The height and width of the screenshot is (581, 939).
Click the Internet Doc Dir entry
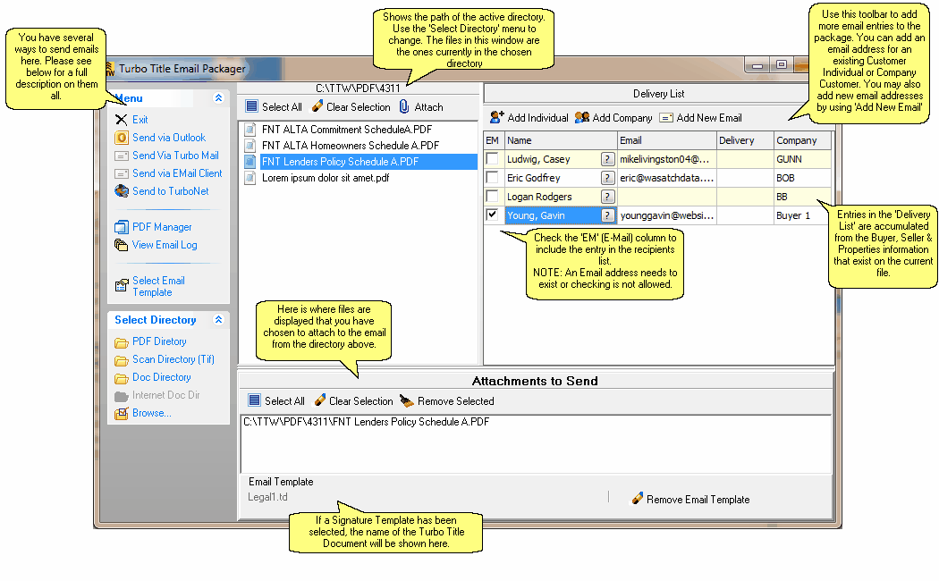click(x=165, y=395)
